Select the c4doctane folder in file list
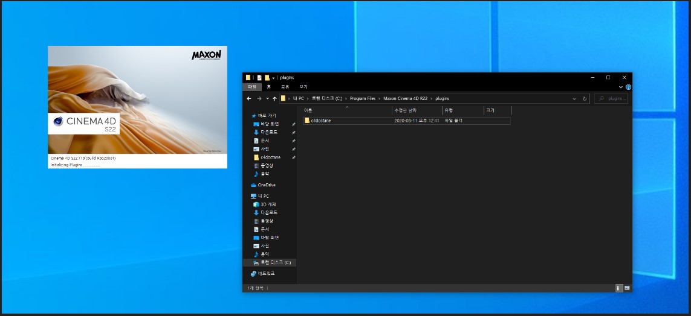The width and height of the screenshot is (691, 316). (x=320, y=121)
